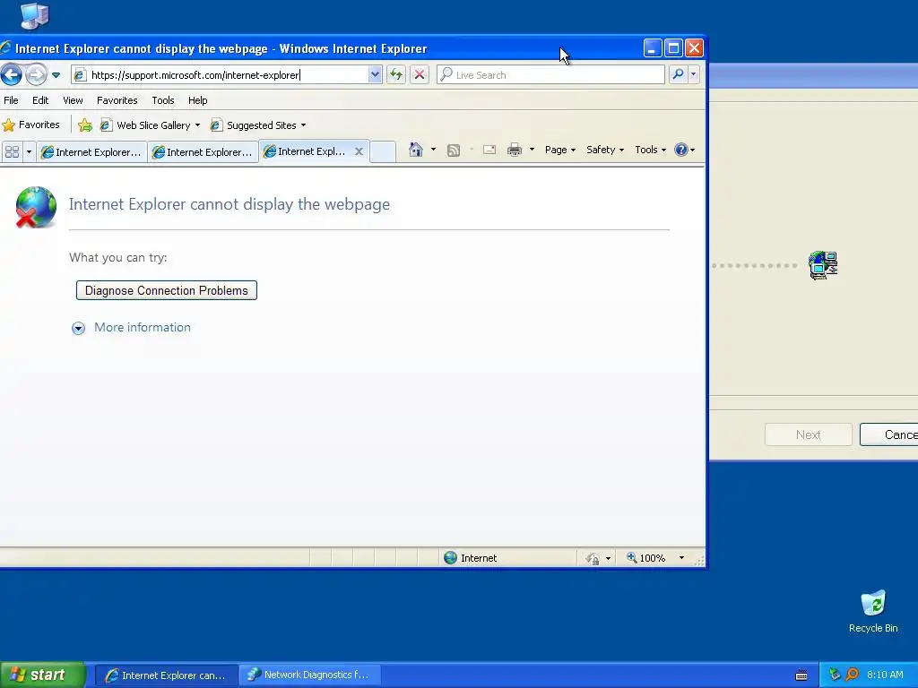Open the Tools menu in menu bar

[x=163, y=100]
